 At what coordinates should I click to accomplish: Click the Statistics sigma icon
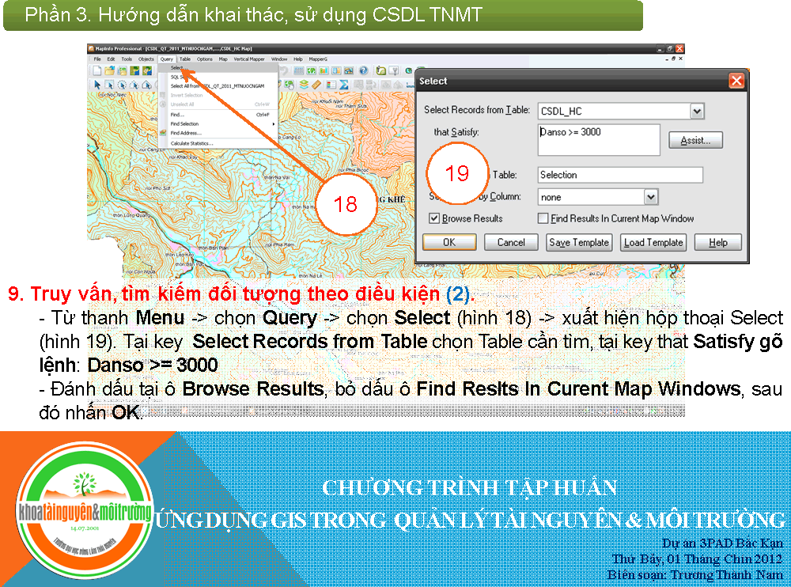click(x=343, y=85)
